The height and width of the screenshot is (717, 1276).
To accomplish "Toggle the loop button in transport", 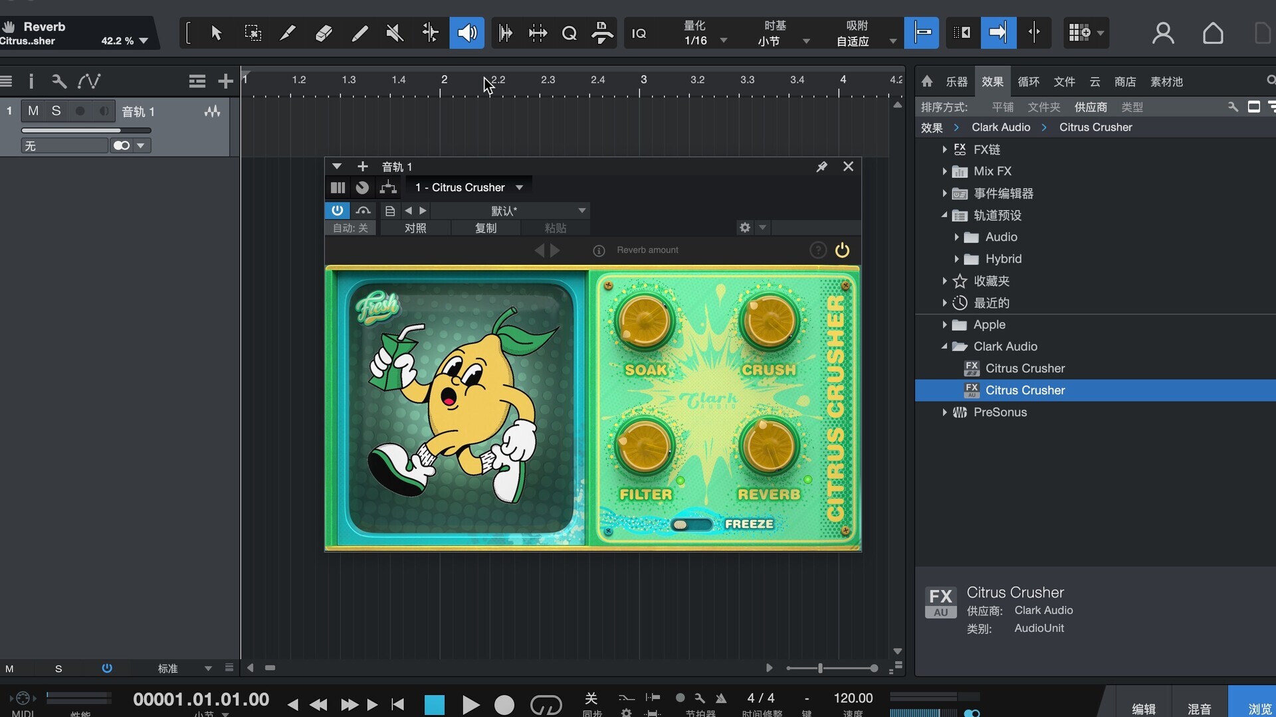I will pos(546,704).
